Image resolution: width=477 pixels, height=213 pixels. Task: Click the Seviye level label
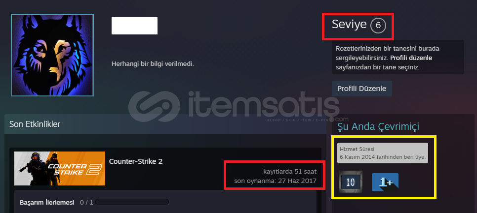[x=349, y=24]
